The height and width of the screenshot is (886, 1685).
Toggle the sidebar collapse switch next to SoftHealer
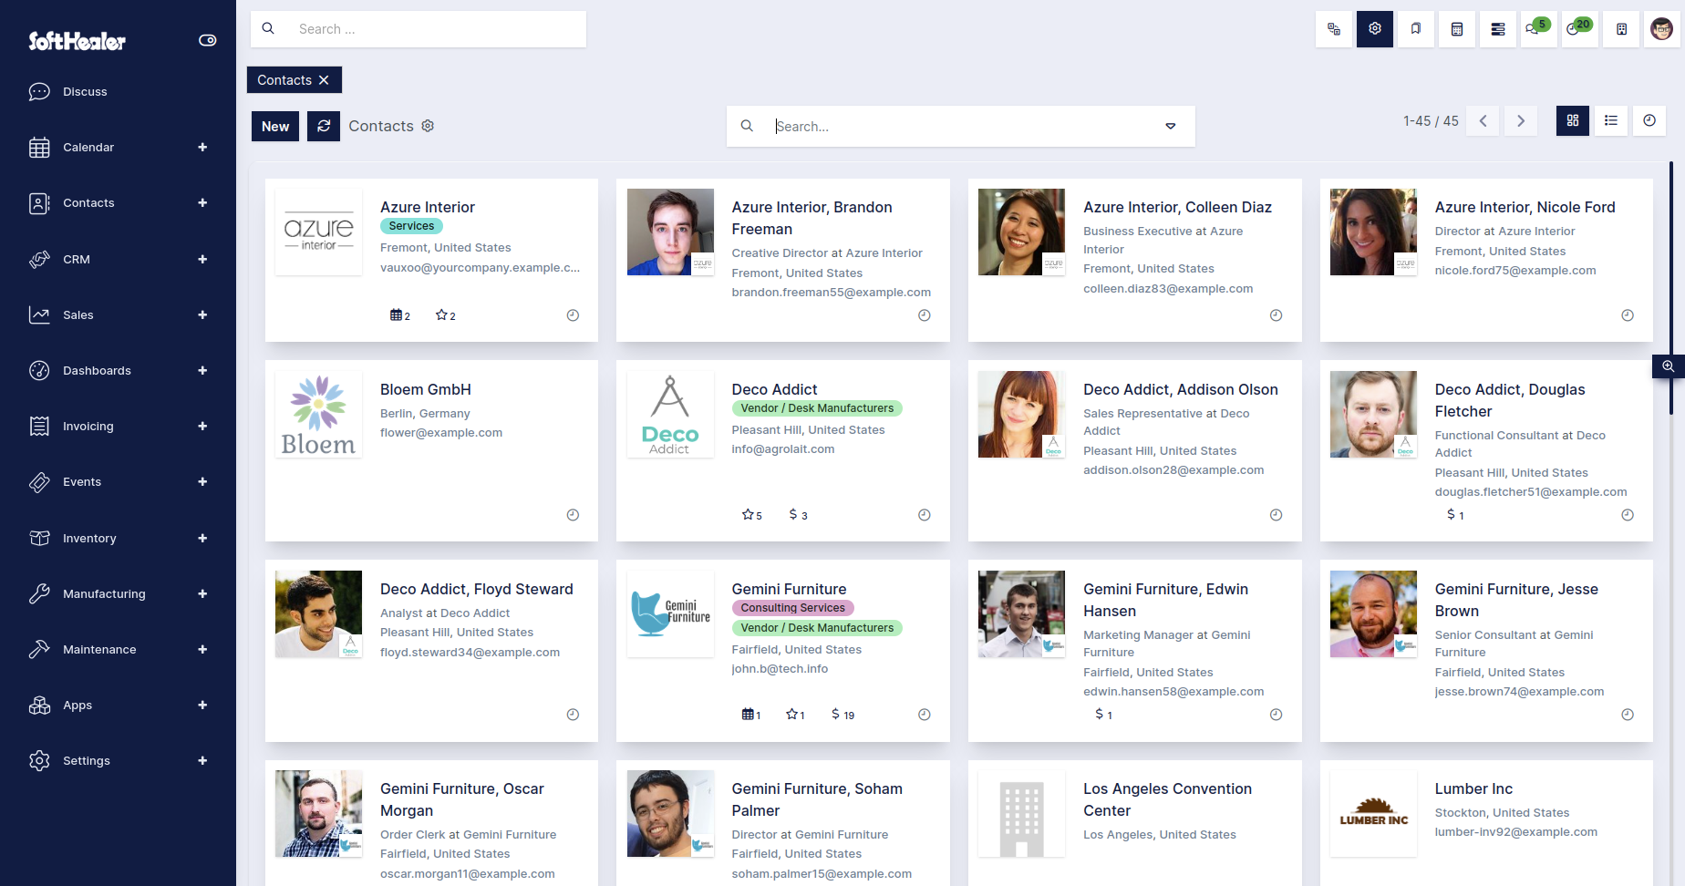pos(208,40)
